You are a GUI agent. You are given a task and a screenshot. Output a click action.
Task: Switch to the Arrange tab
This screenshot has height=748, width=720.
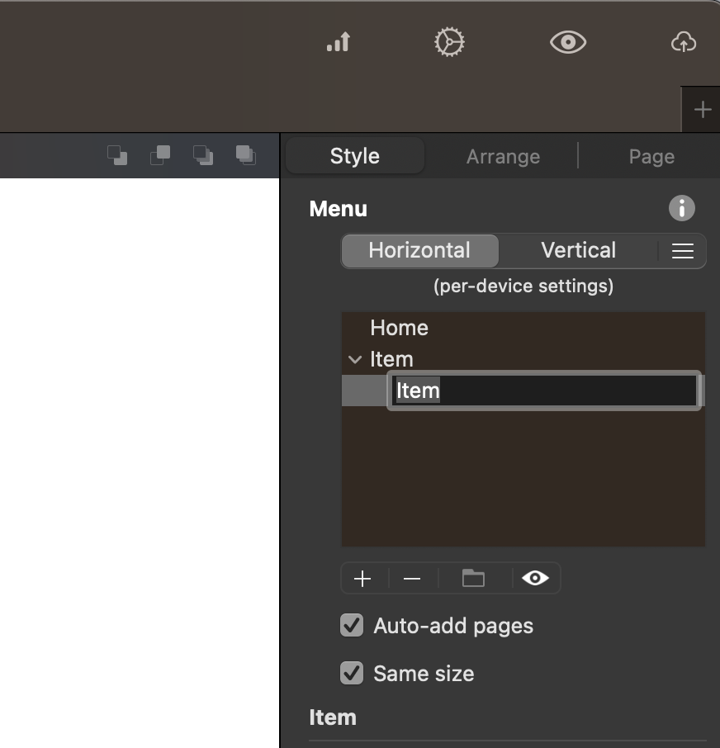tap(503, 157)
